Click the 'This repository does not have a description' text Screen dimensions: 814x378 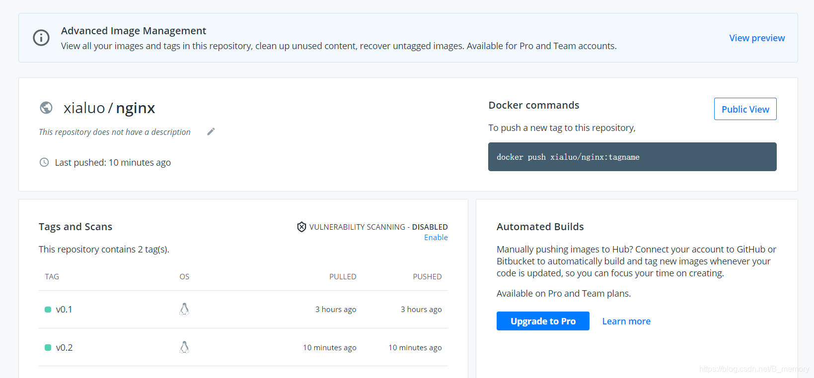coord(115,132)
